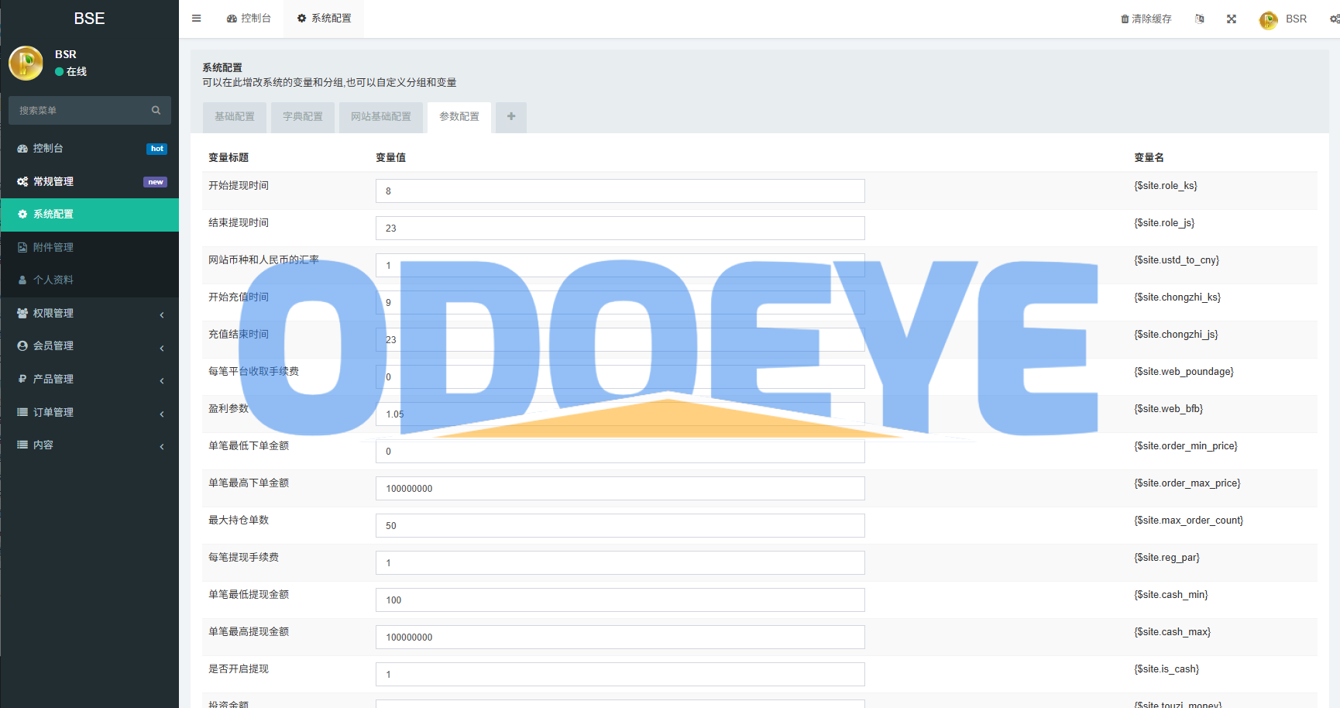Select the 网站基础配置 tab
The width and height of the screenshot is (1340, 708).
[381, 117]
